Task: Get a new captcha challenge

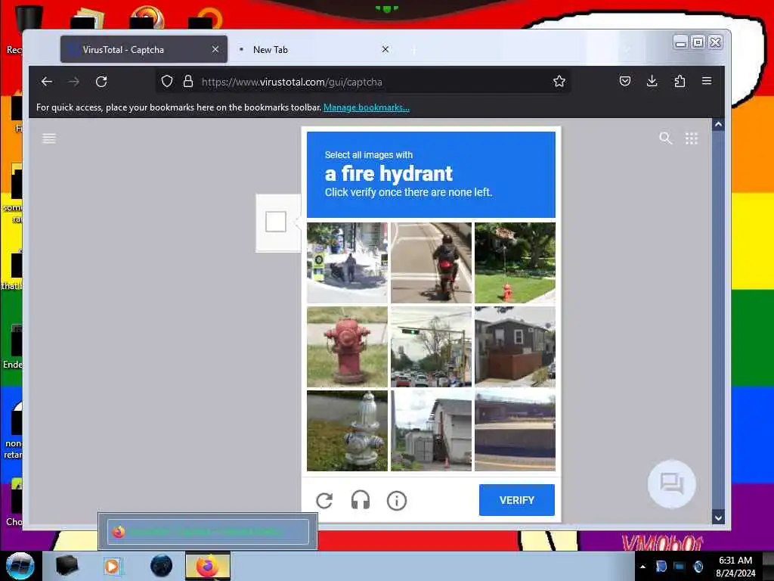Action: pos(324,501)
